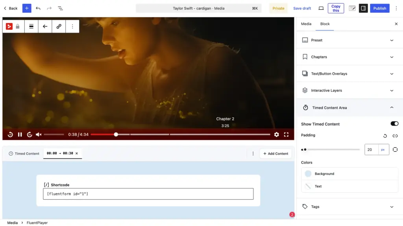The image size is (403, 226).
Task: Toggle Show Timed Content switch
Action: pos(394,124)
